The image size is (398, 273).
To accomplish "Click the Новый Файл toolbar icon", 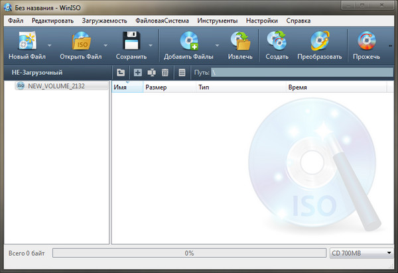I will pyautogui.click(x=26, y=42).
